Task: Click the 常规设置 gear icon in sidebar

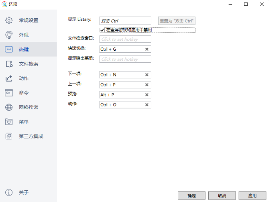Action: (x=9, y=20)
